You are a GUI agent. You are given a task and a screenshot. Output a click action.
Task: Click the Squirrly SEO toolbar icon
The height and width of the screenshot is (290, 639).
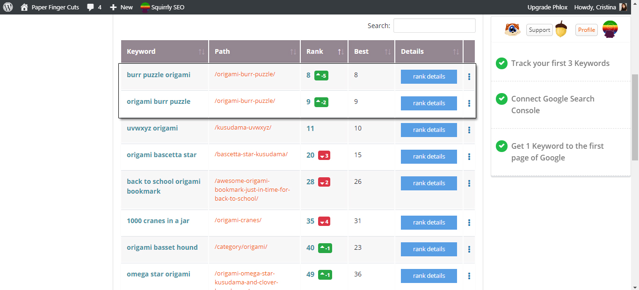click(x=145, y=7)
